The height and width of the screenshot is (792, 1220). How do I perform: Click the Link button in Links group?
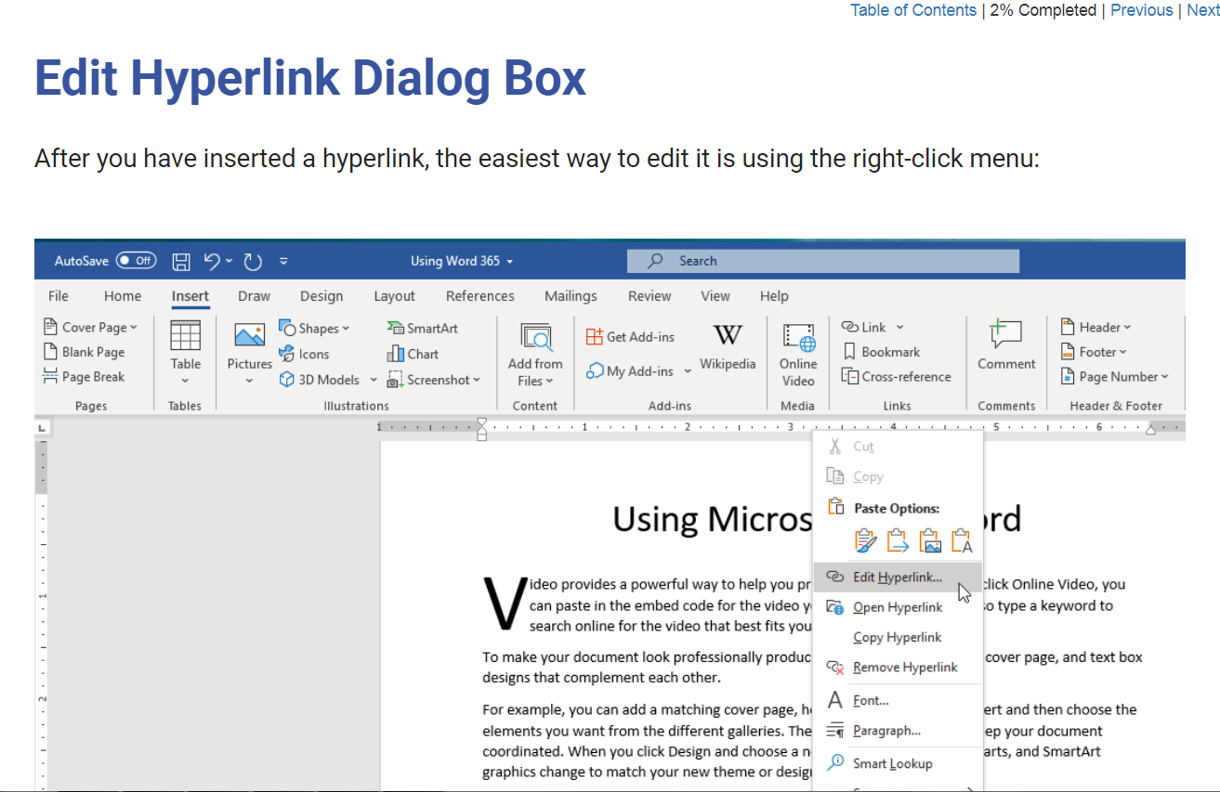click(x=864, y=327)
